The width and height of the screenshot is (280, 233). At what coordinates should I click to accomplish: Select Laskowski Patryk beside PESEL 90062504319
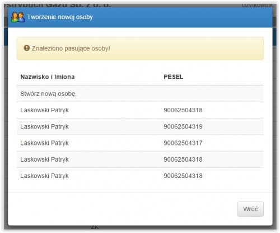point(44,126)
